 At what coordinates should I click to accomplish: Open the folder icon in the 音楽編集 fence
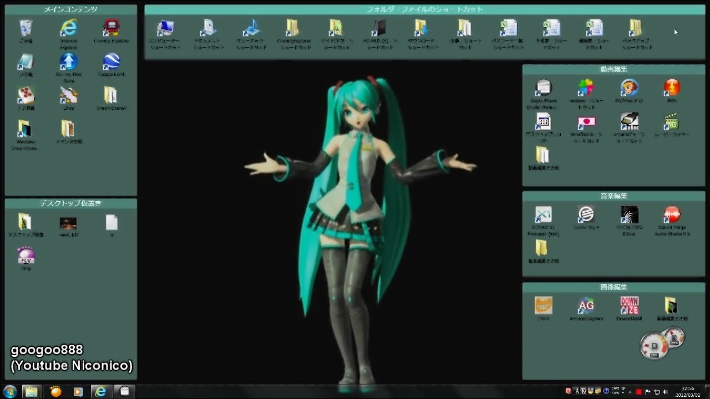click(x=542, y=248)
